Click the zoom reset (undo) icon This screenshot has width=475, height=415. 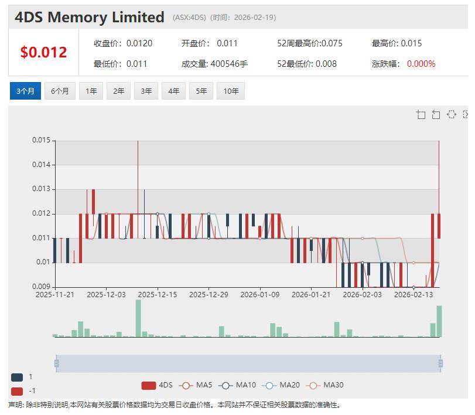tap(436, 114)
